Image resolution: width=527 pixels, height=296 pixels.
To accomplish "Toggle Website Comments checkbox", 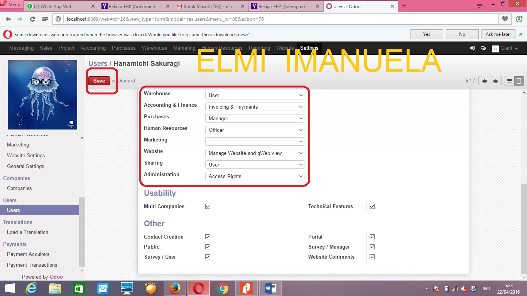I will [372, 257].
